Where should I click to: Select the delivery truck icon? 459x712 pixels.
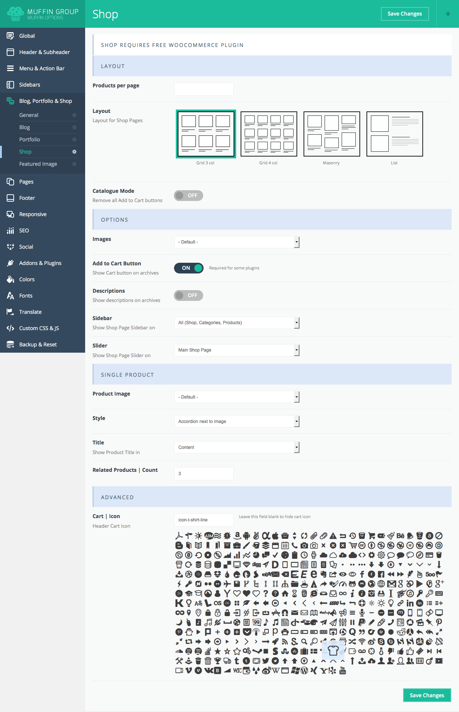pyautogui.click(x=227, y=661)
